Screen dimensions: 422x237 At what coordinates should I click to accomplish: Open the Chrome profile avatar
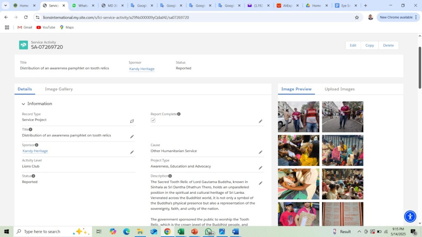pyautogui.click(x=370, y=17)
